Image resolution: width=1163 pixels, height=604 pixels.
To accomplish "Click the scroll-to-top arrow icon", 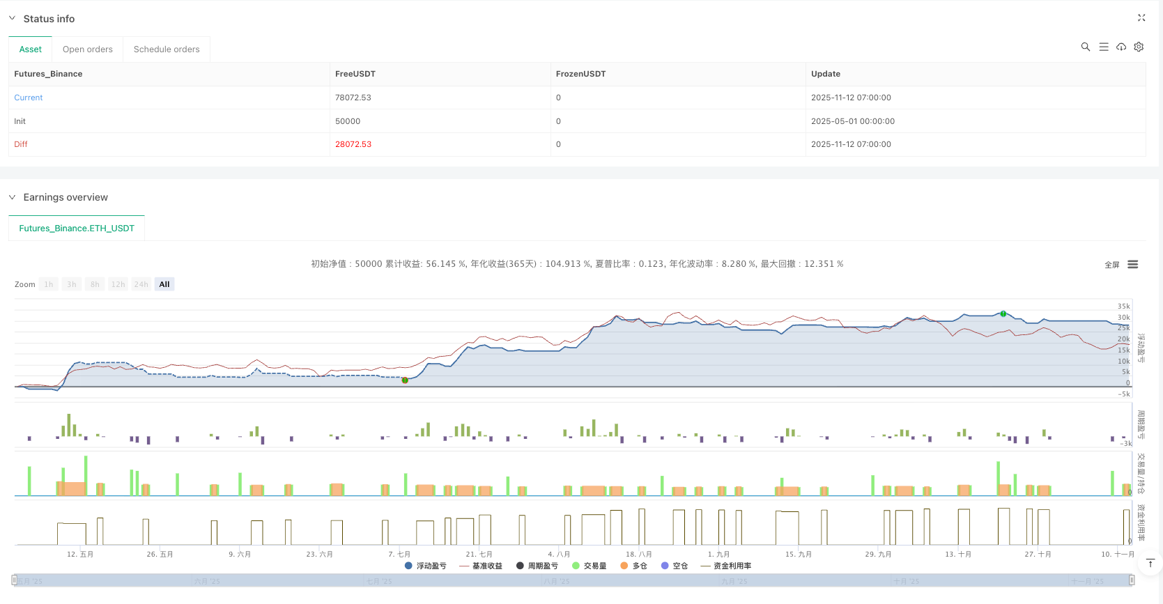I will pyautogui.click(x=1150, y=563).
